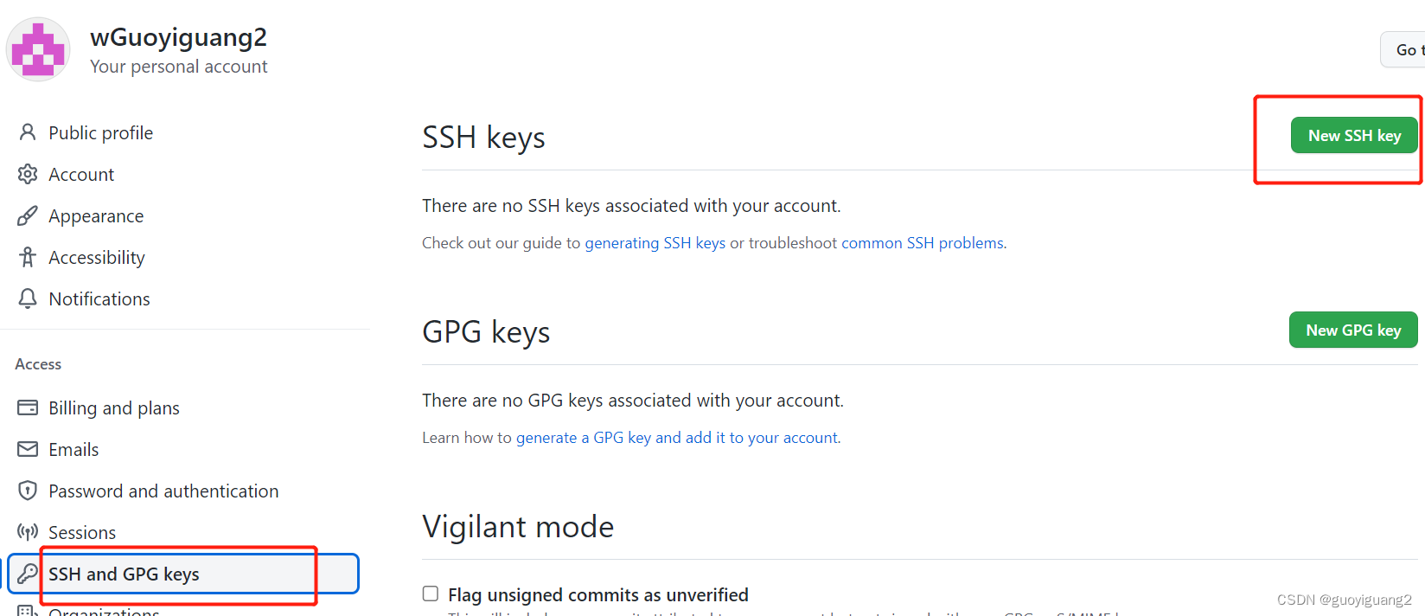Open the common SSH problems link
This screenshot has height=616, width=1425.
(923, 243)
